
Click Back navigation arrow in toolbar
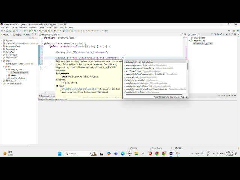point(95,31)
